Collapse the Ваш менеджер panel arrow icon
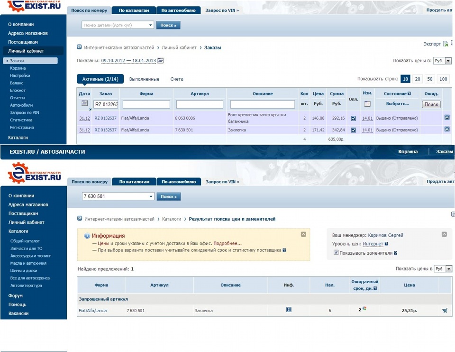This screenshot has height=352, width=455. [x=444, y=234]
